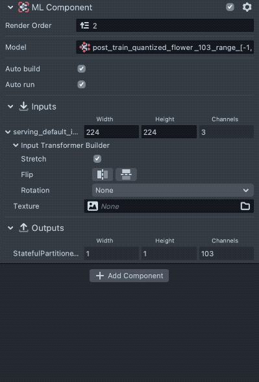The image size is (259, 382).
Task: Click the Texture image placeholder icon
Action: pyautogui.click(x=93, y=206)
